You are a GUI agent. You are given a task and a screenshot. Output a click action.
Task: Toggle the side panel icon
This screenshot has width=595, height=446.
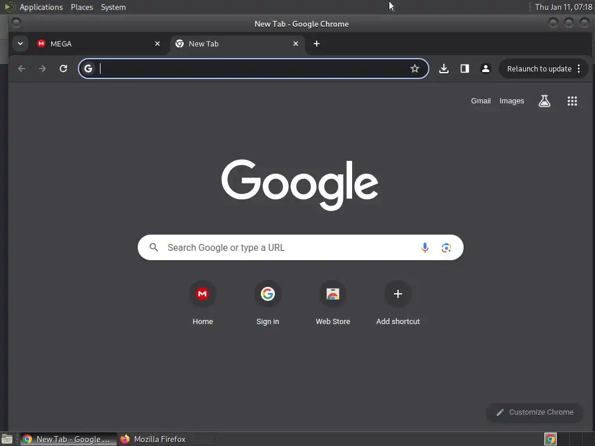[464, 69]
